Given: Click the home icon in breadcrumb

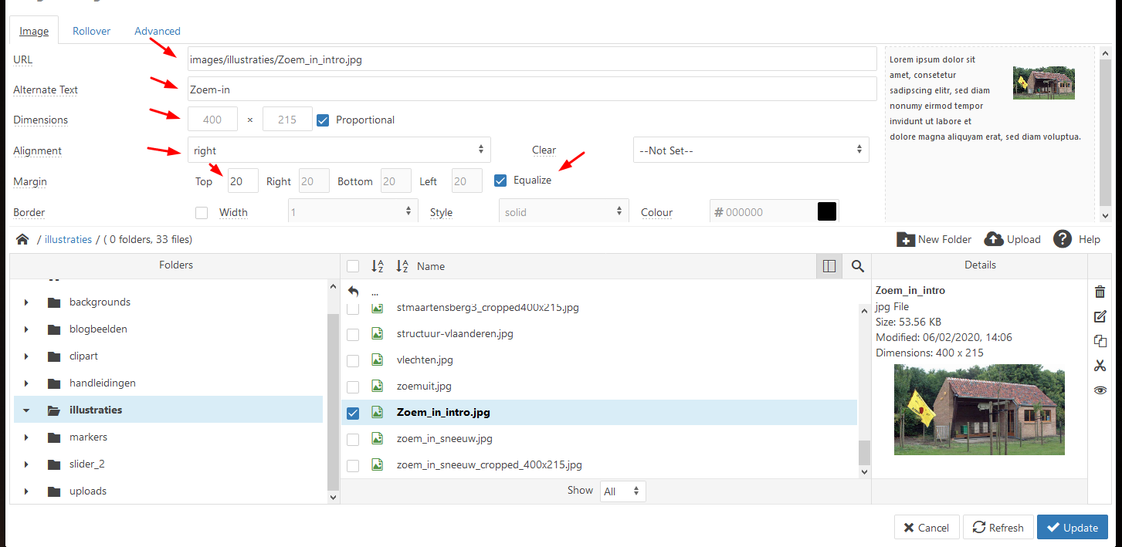Looking at the screenshot, I should pos(22,239).
